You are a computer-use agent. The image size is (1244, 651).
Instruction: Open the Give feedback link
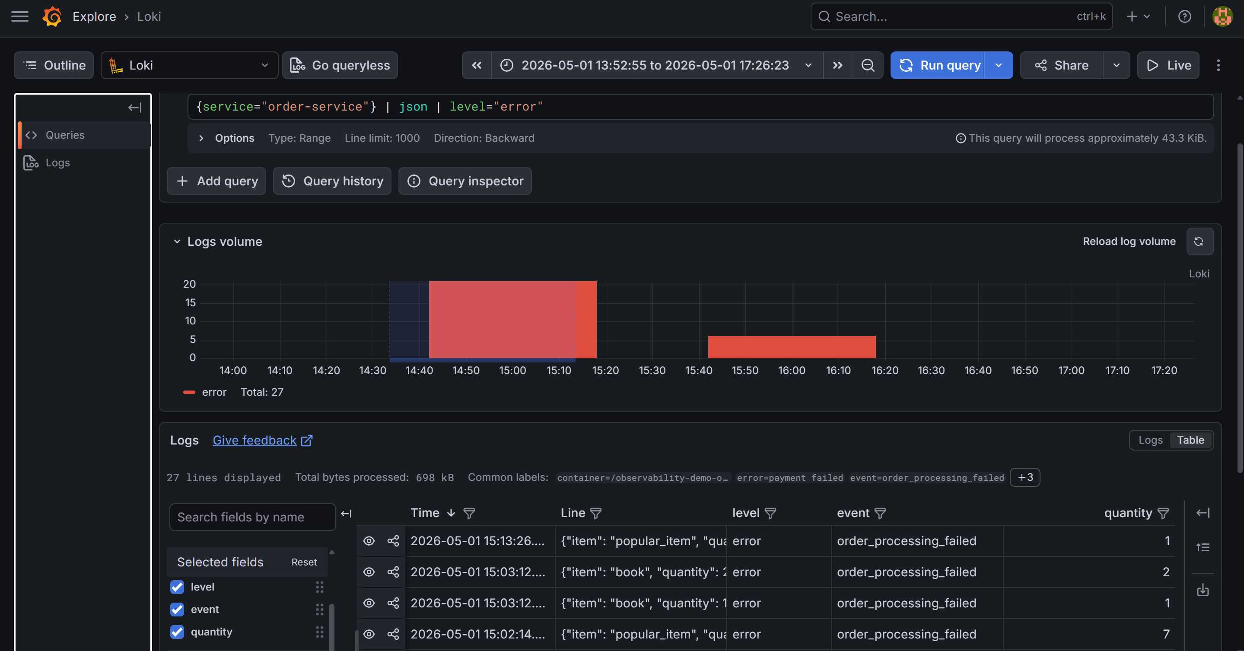(x=263, y=441)
